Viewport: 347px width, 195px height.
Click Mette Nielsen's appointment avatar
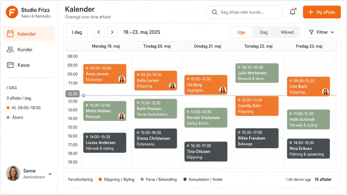click(122, 116)
